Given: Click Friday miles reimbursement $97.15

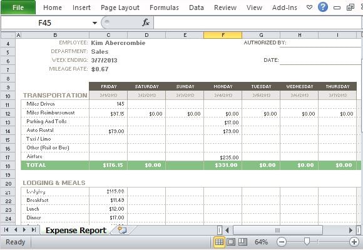Looking at the screenshot, I should coord(117,114).
